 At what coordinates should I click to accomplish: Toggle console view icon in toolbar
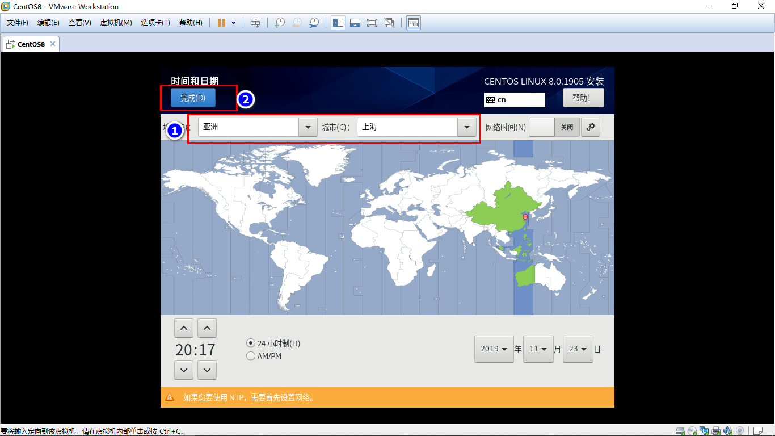(414, 23)
